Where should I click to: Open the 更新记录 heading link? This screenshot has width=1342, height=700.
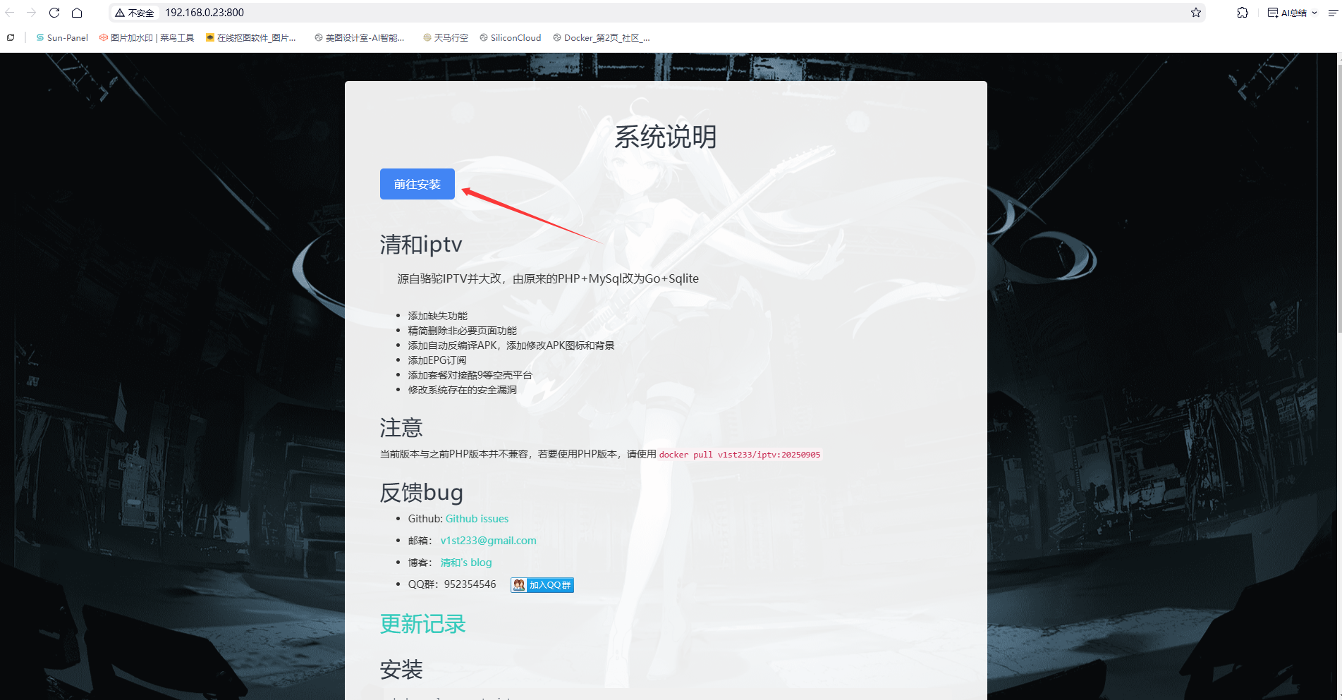point(423,624)
